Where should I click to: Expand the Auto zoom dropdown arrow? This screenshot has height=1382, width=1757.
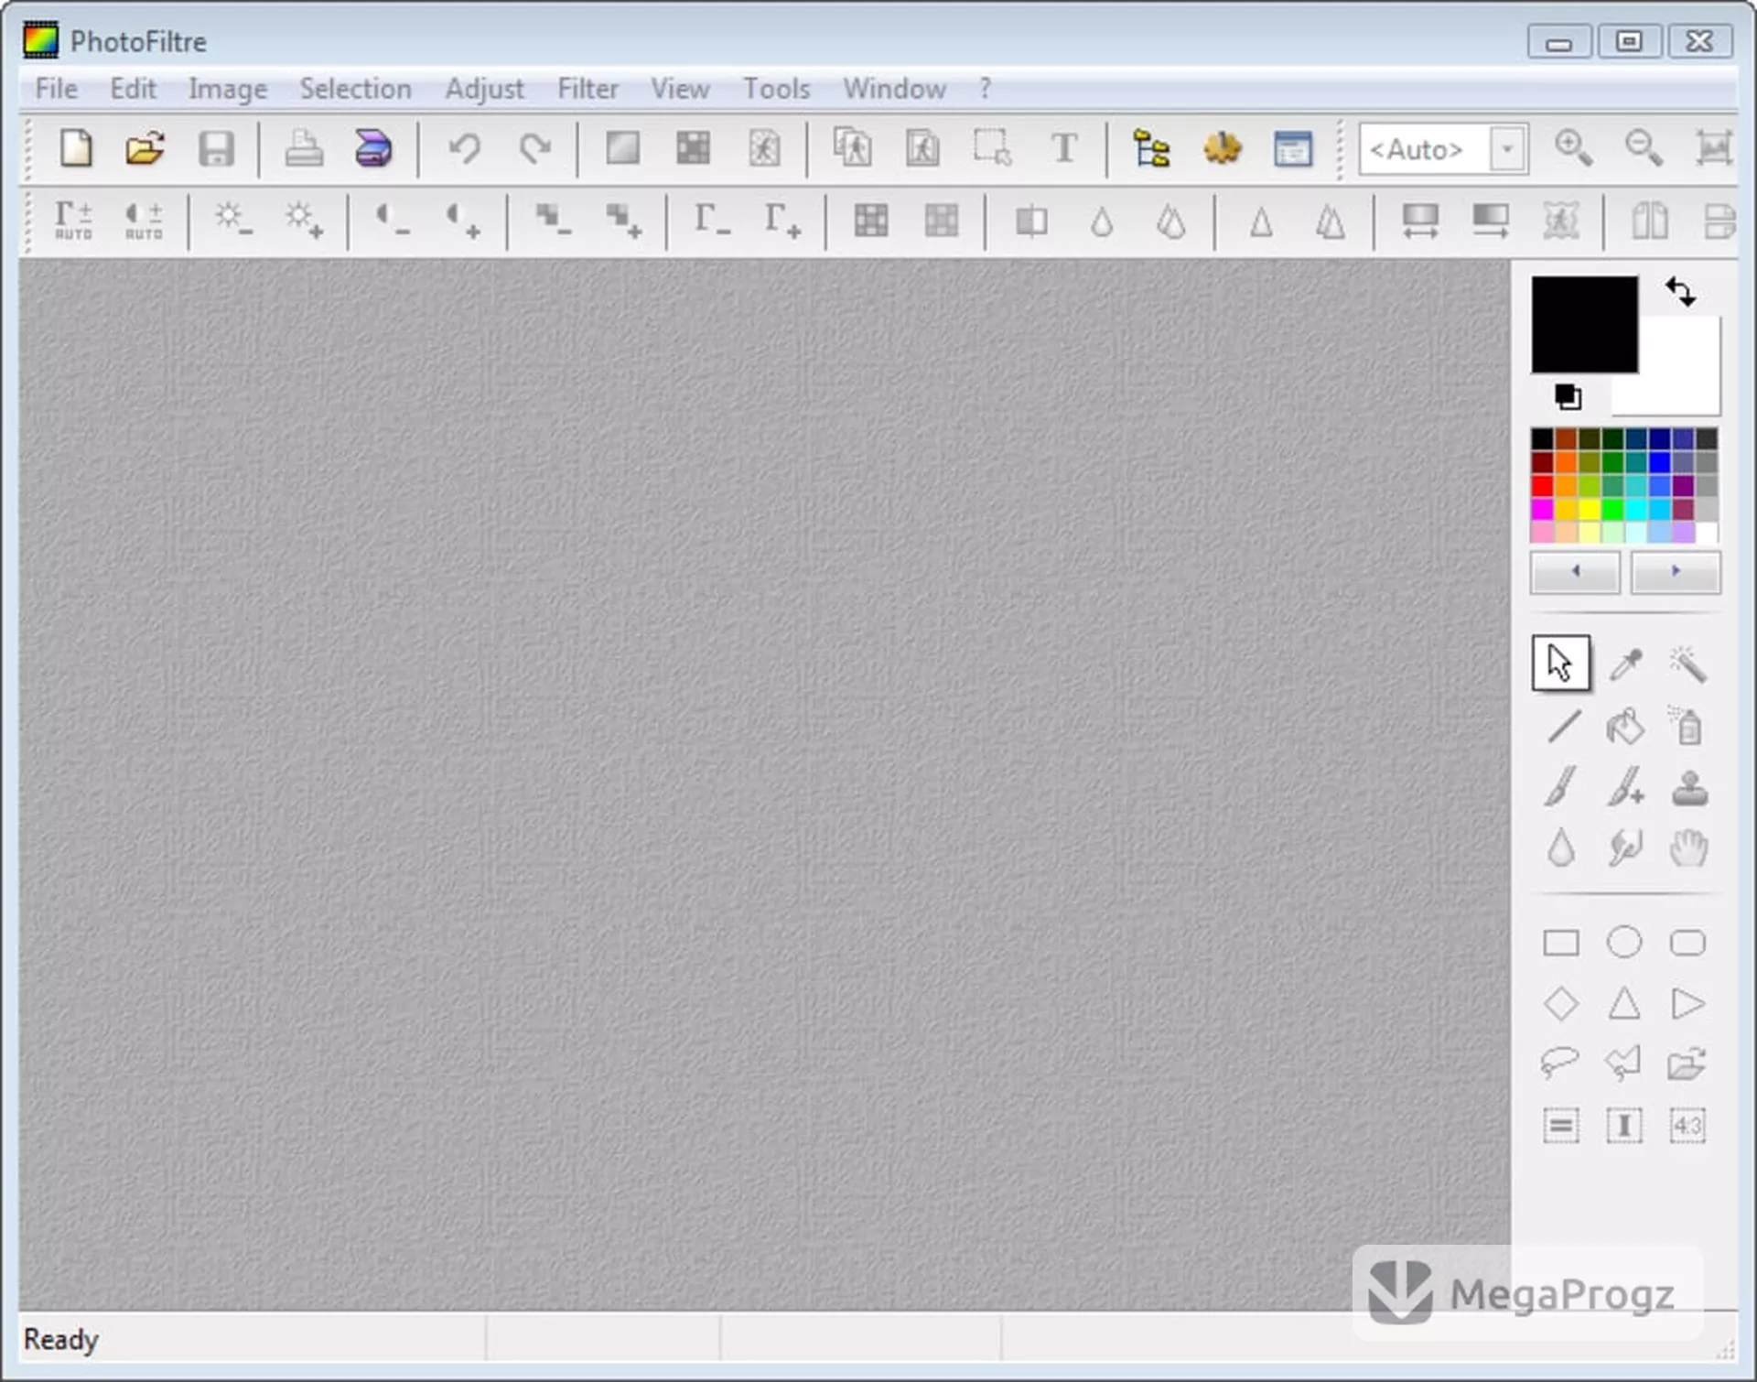1507,148
